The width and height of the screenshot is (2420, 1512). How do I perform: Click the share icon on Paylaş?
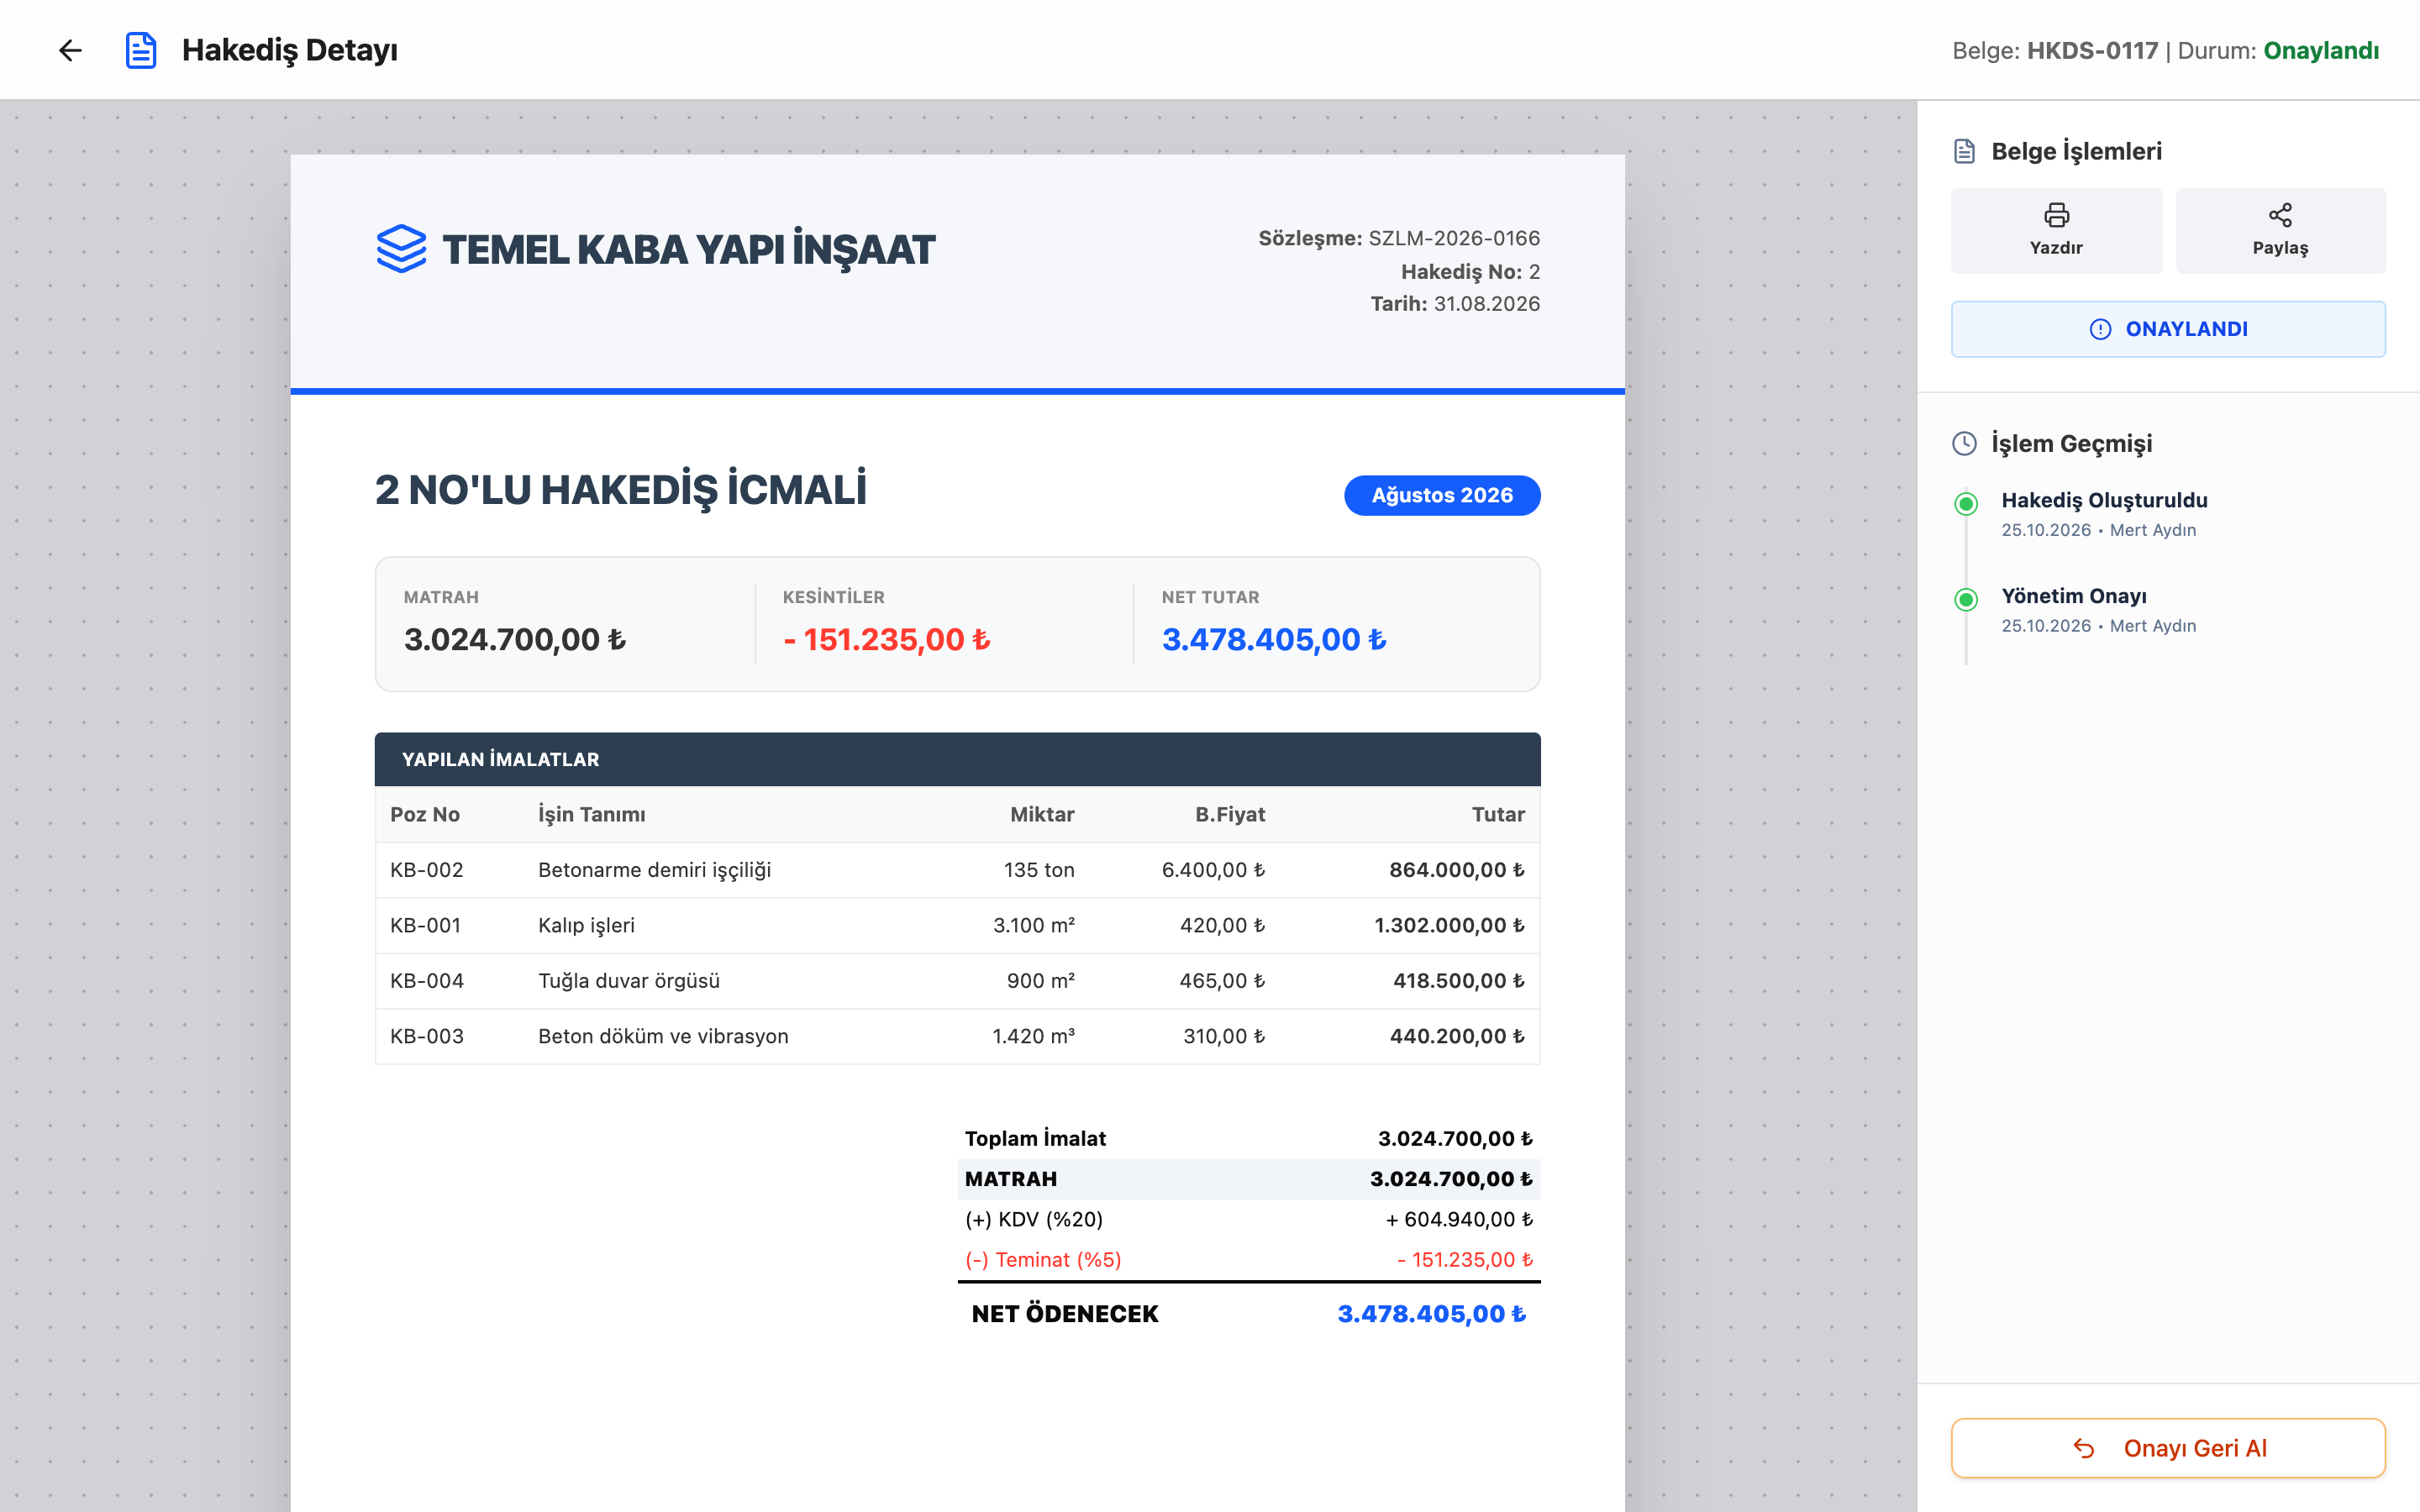tap(2280, 215)
